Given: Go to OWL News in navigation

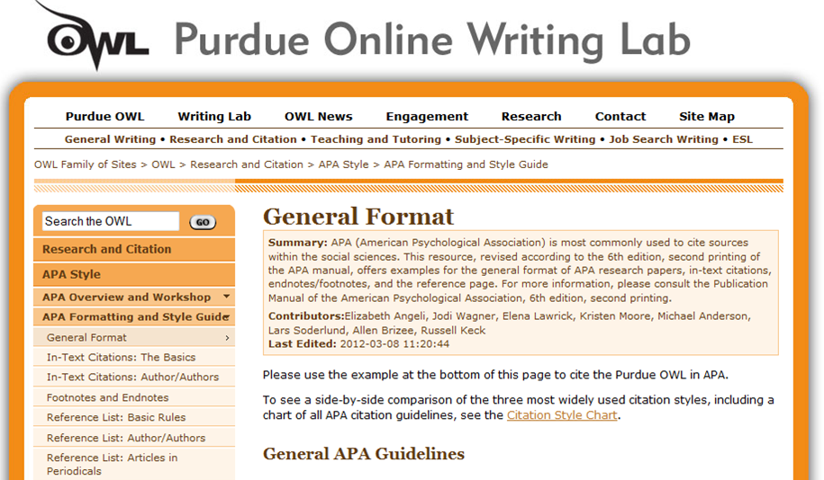Looking at the screenshot, I should [x=319, y=117].
